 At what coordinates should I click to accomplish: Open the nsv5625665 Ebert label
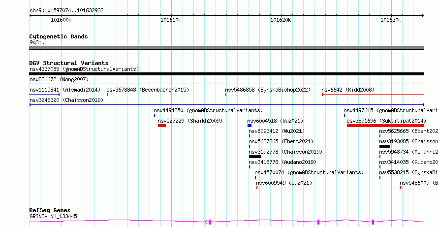pos(408,131)
